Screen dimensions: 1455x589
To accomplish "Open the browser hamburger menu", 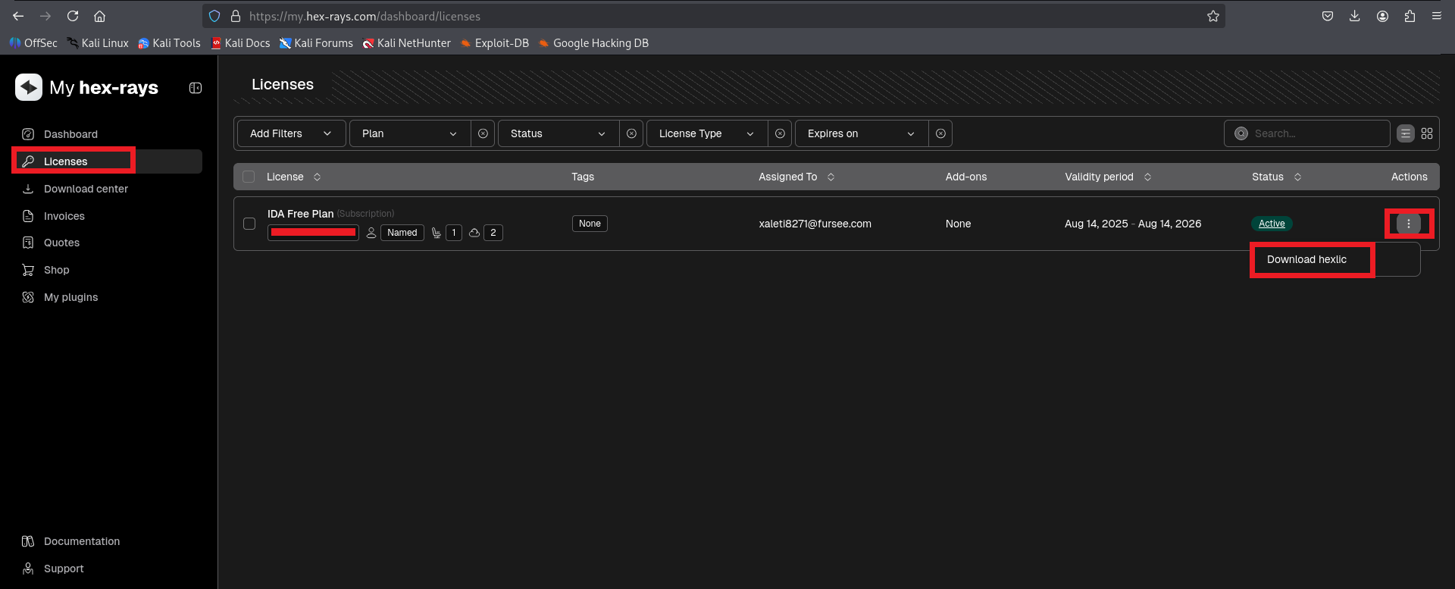I will pyautogui.click(x=1437, y=16).
